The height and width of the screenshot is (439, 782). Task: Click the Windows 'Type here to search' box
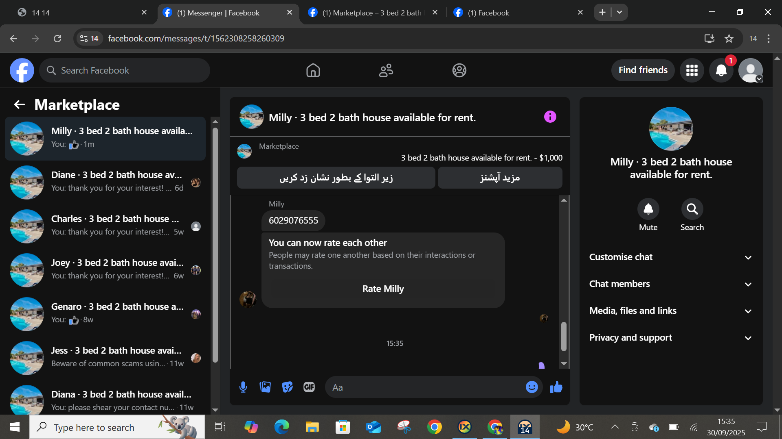click(117, 427)
